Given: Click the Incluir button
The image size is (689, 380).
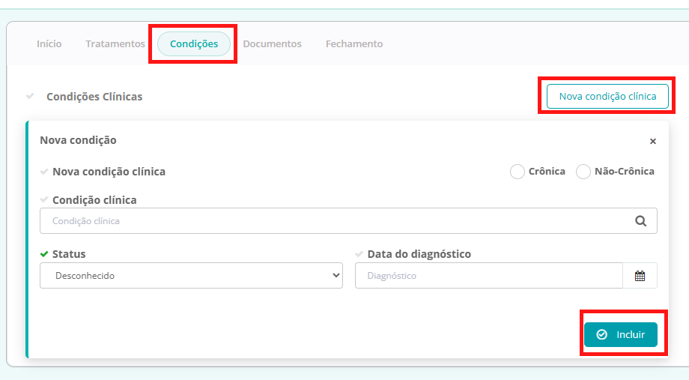Looking at the screenshot, I should [621, 334].
